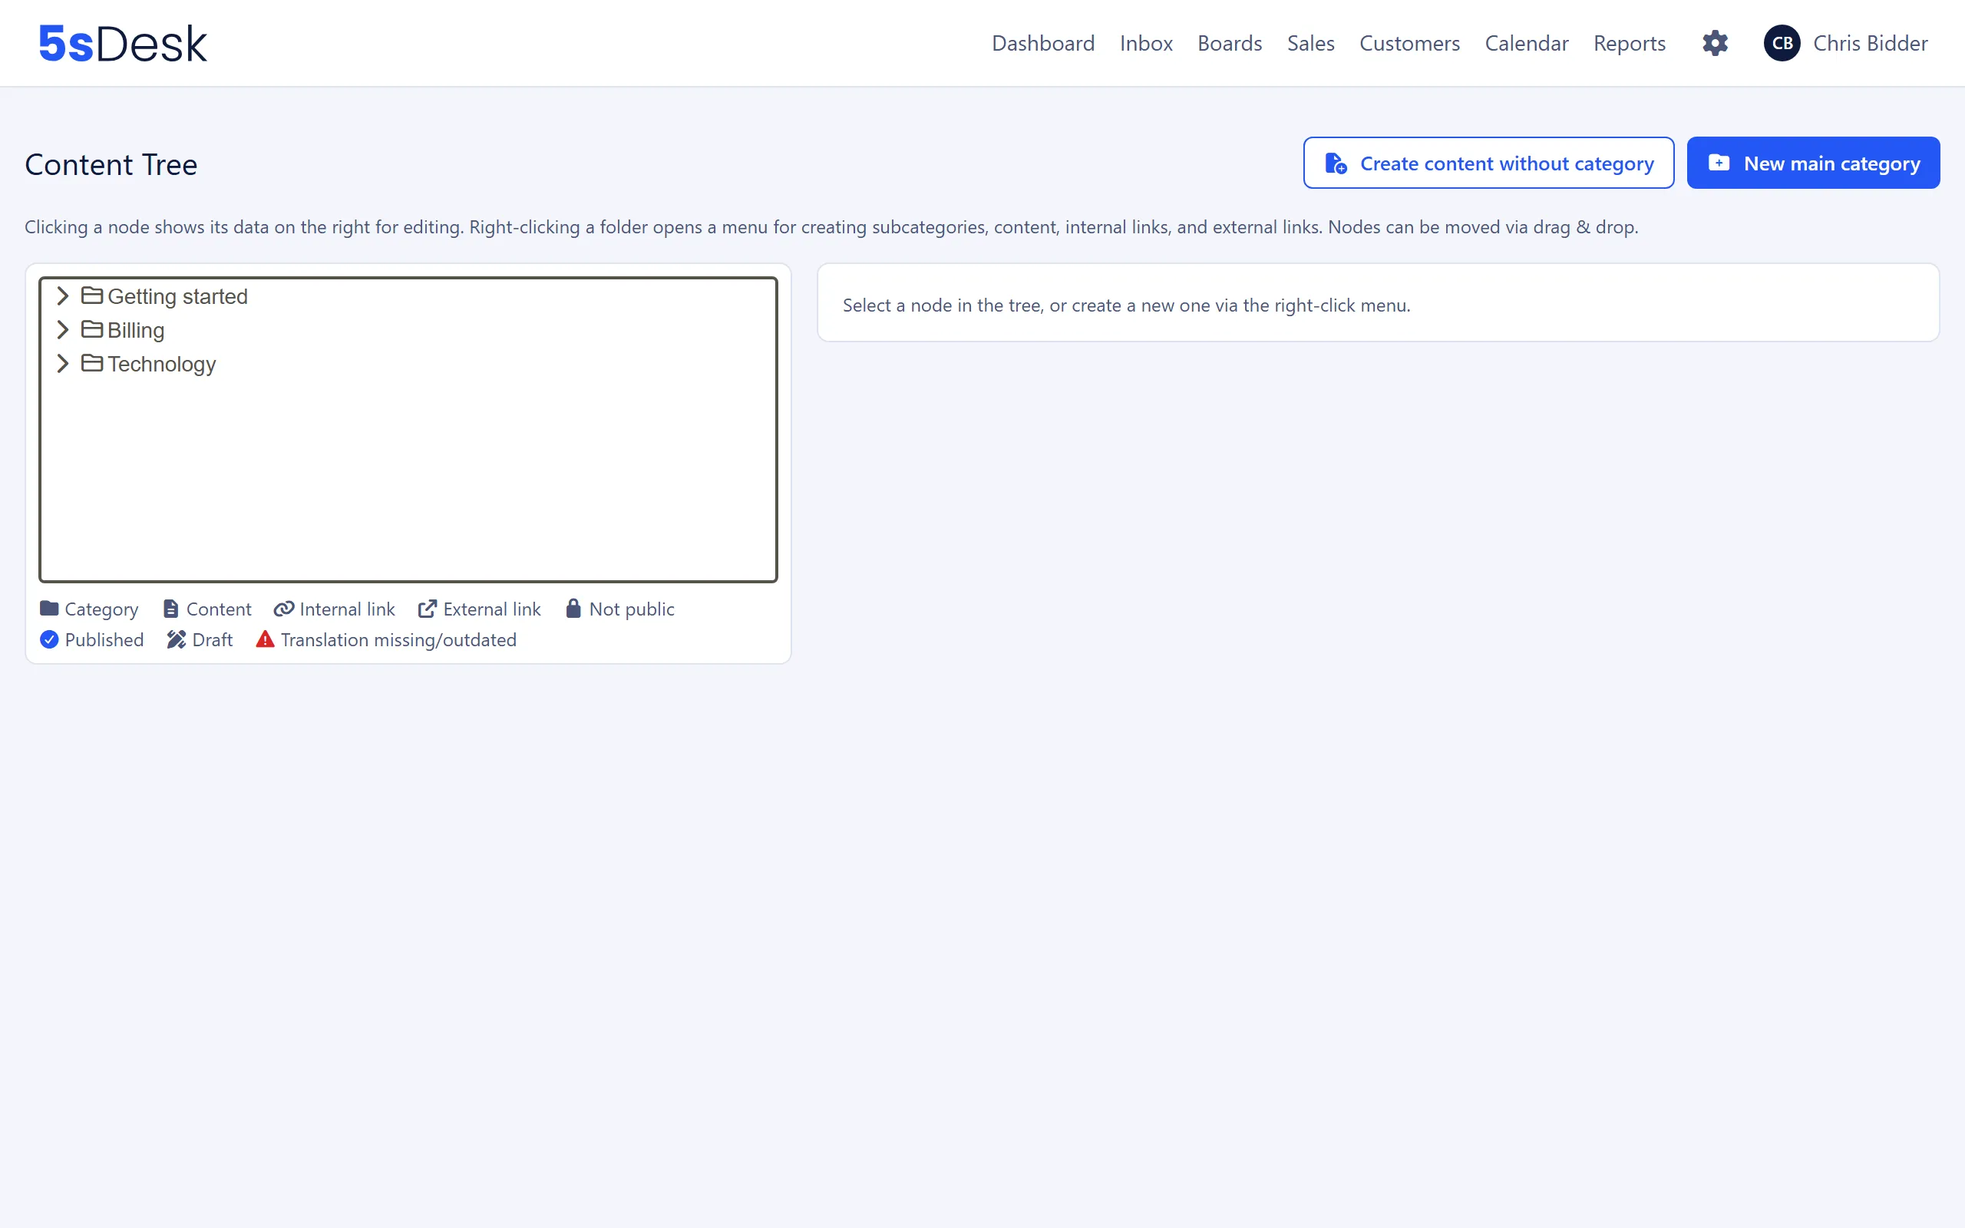This screenshot has width=1965, height=1228.
Task: Expand the Getting started category
Action: [62, 295]
